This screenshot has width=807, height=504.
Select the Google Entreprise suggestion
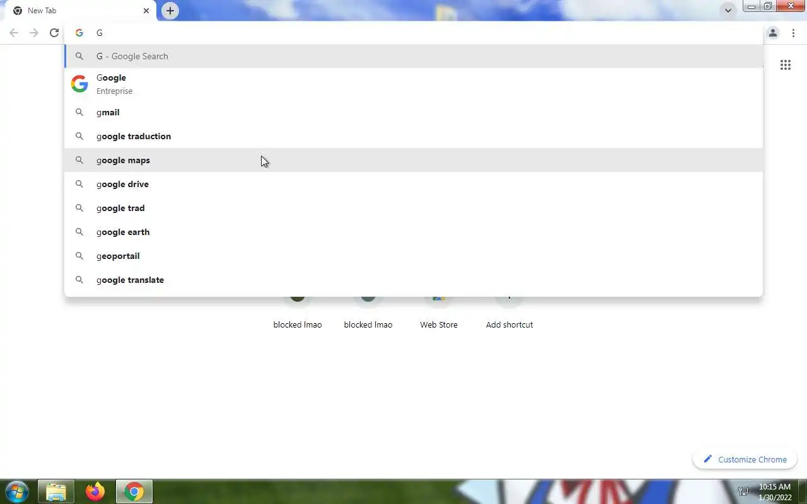tap(414, 84)
